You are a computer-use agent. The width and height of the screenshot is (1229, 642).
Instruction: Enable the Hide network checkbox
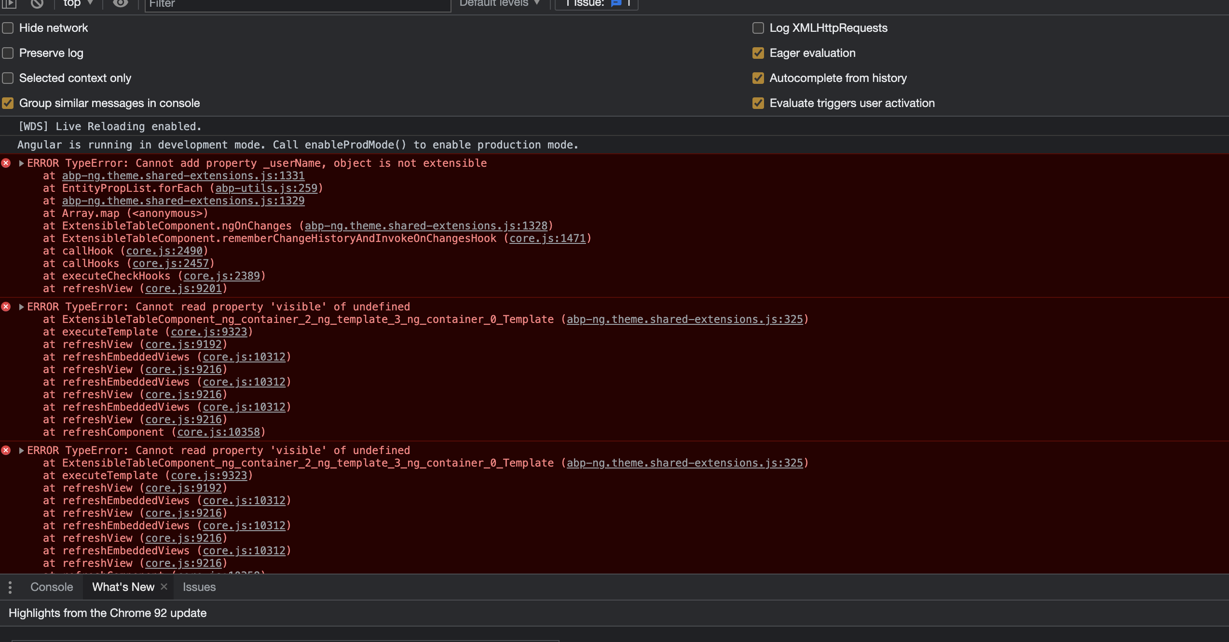coord(8,28)
